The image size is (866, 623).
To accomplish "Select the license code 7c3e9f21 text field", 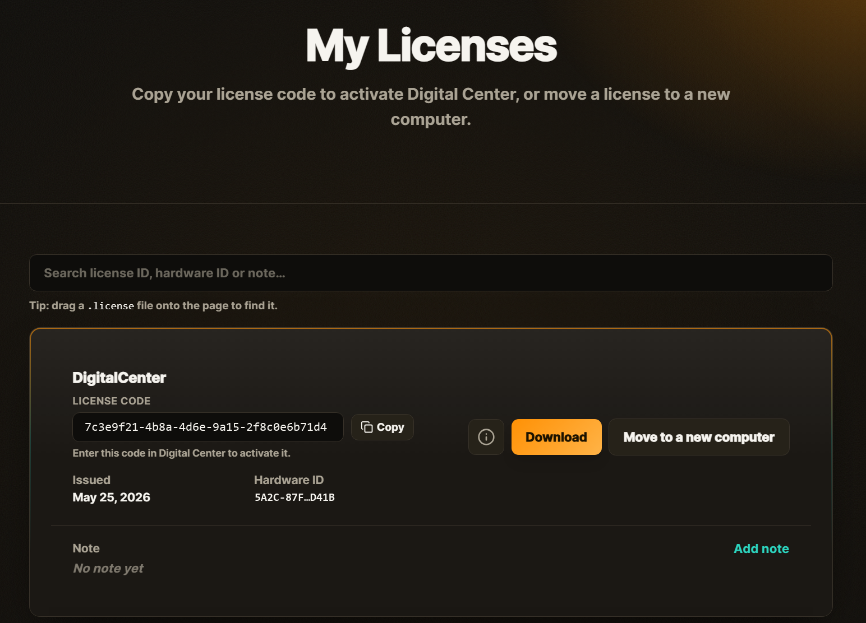I will click(208, 427).
